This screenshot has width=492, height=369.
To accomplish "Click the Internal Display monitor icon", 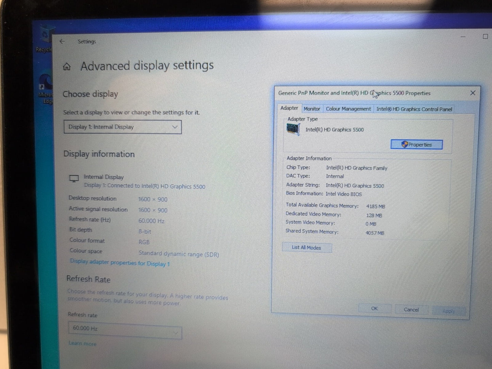I will (x=74, y=178).
